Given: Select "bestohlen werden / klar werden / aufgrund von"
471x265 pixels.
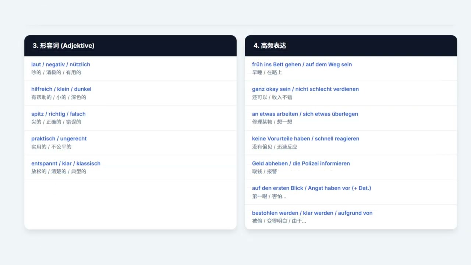Looking at the screenshot, I should 312,213.
